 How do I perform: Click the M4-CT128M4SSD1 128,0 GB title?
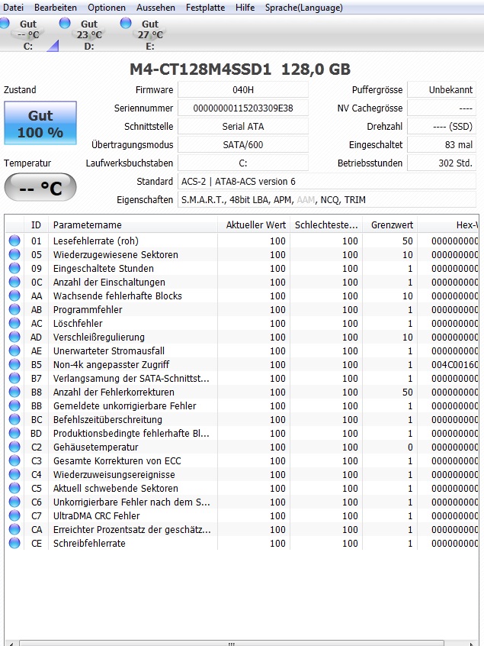(240, 69)
